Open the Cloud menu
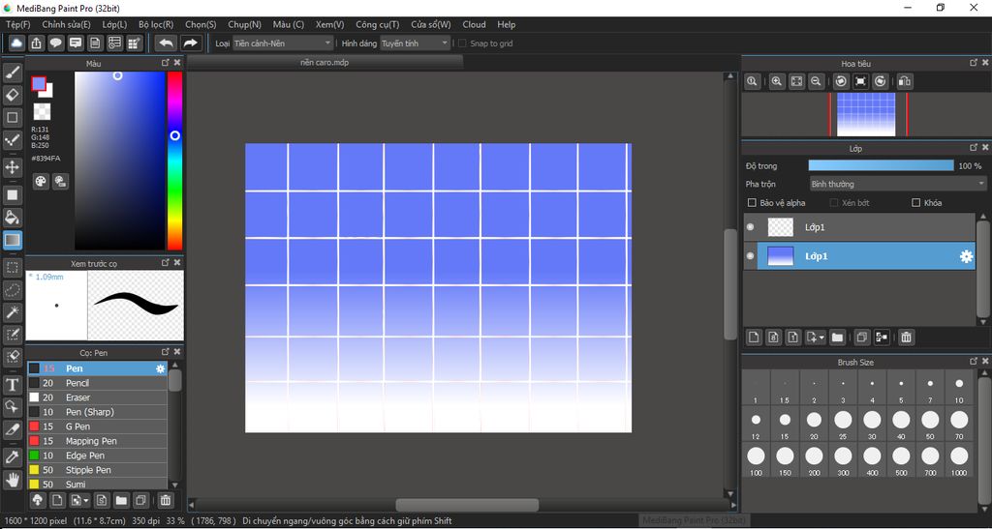This screenshot has height=529, width=992. click(474, 24)
